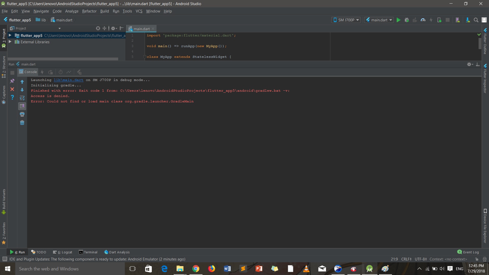Open Flutter performance profiler gauge icon
Image resolution: width=489 pixels, height=275 pixels.
(423, 20)
